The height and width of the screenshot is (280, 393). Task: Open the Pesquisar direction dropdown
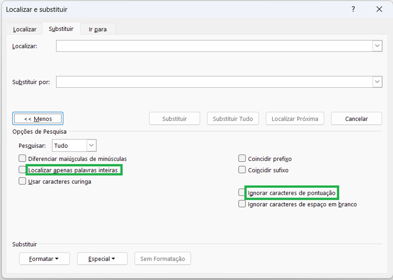(91, 145)
